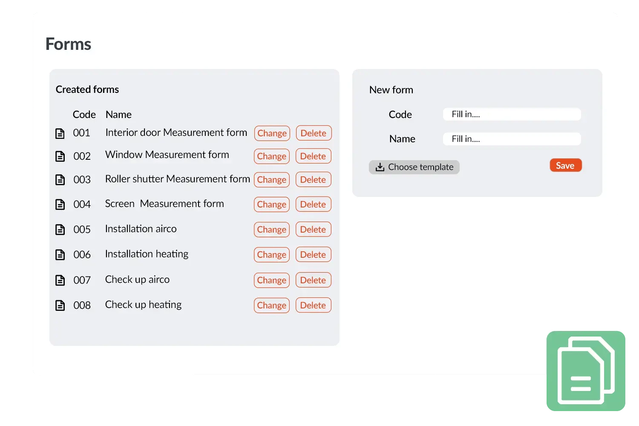The width and height of the screenshot is (639, 426).
Task: Delete the Screen Measurement form
Action: tap(313, 204)
